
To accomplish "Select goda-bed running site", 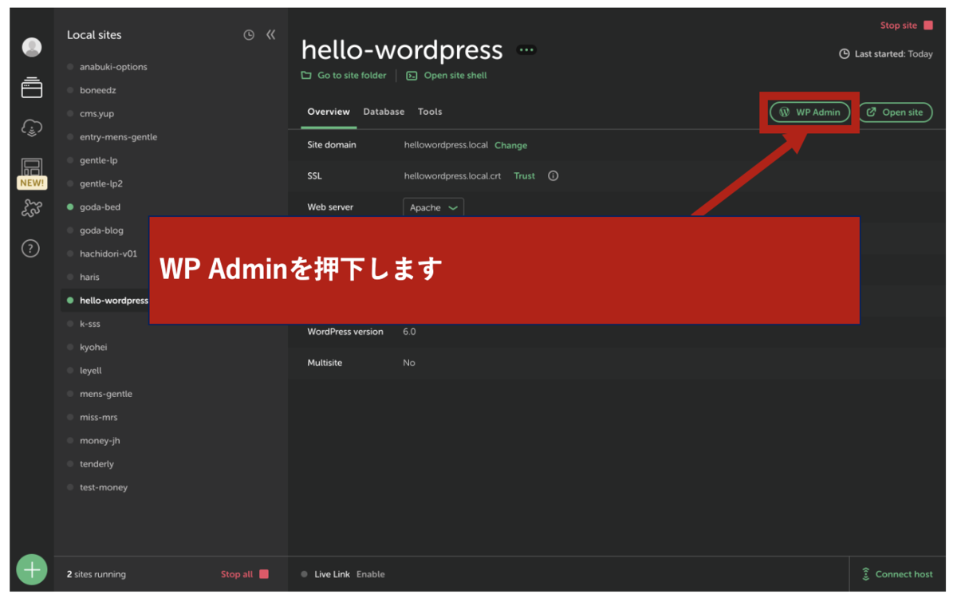I will click(100, 207).
